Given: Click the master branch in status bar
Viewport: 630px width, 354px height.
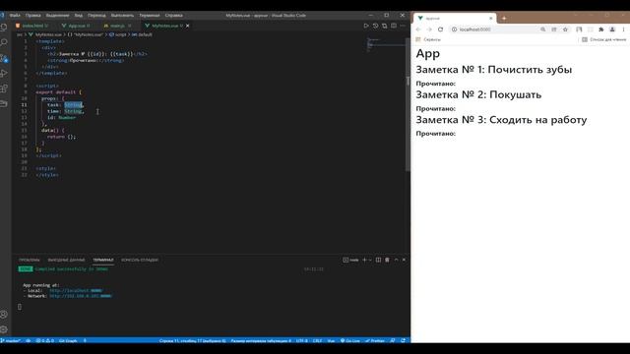Looking at the screenshot, I should pos(11,341).
